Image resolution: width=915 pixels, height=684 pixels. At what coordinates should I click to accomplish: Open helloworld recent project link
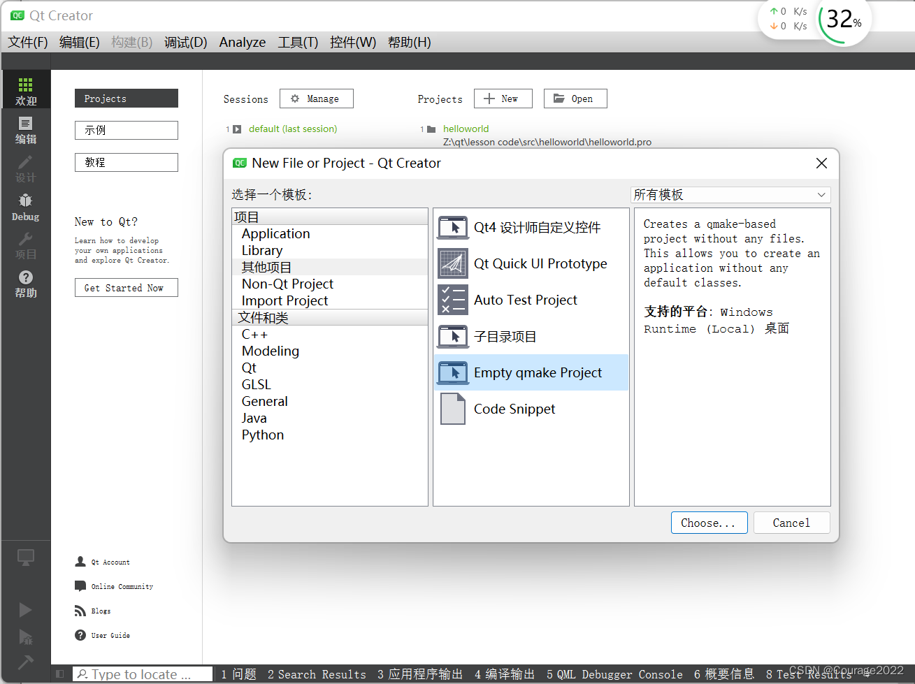[466, 129]
